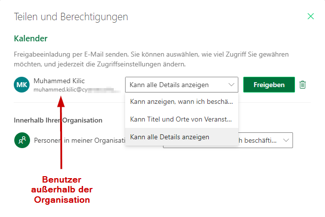This screenshot has width=325, height=217.
Task: Close the Teilen und Berechtigungen dialog
Action: [311, 16]
